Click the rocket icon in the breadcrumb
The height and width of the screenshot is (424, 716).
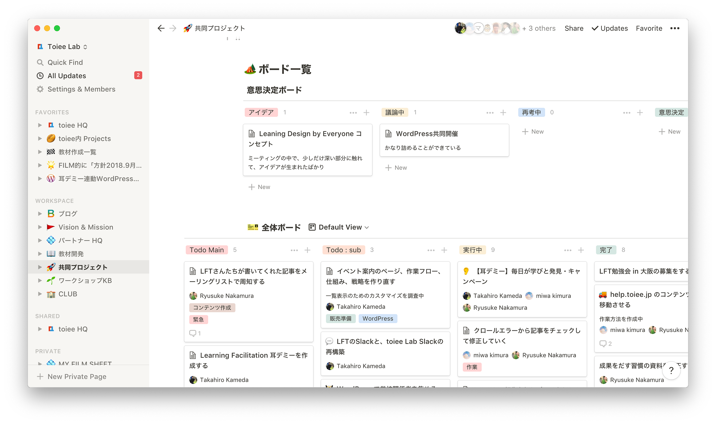click(x=188, y=28)
